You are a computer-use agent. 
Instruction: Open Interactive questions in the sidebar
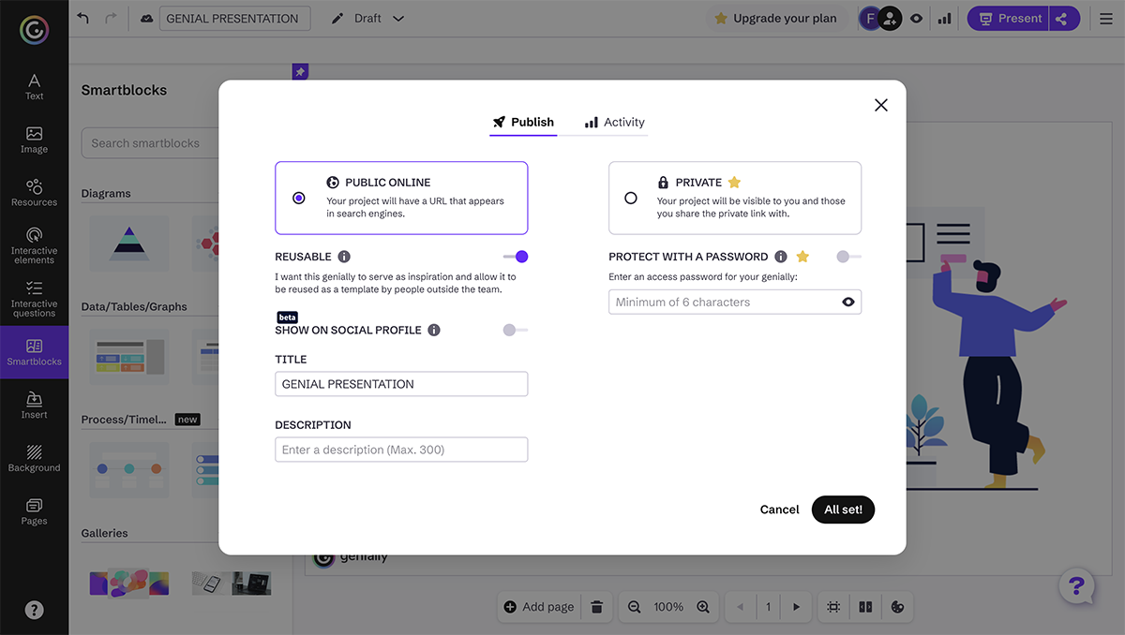(34, 299)
